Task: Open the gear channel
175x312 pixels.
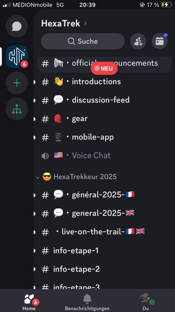Action: 104,119
